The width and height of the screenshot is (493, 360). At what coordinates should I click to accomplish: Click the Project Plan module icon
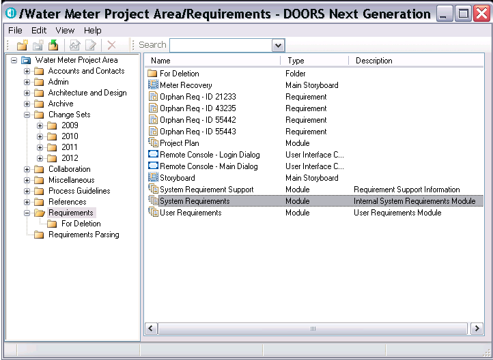153,143
